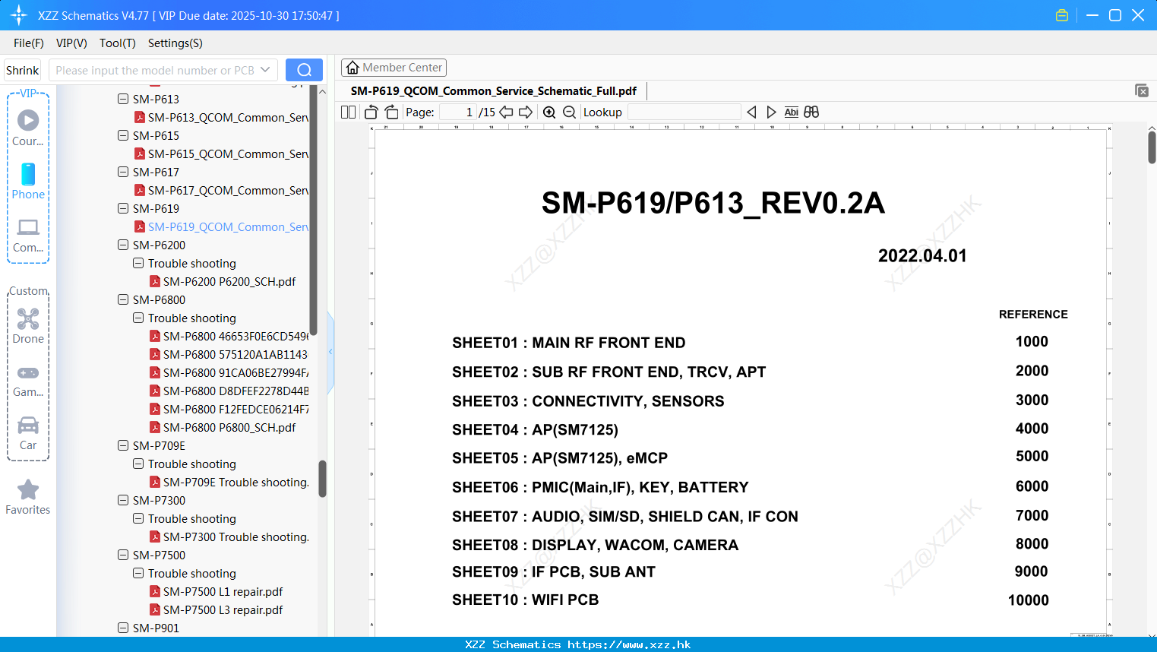Viewport: 1157px width, 652px height.
Task: Collapse the SM-P619 tree node
Action: click(x=123, y=208)
